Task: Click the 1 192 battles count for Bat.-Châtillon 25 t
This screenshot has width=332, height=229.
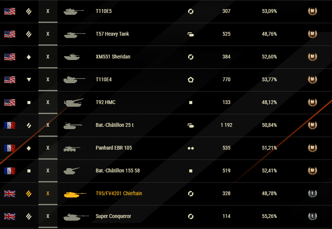Action: (x=226, y=125)
